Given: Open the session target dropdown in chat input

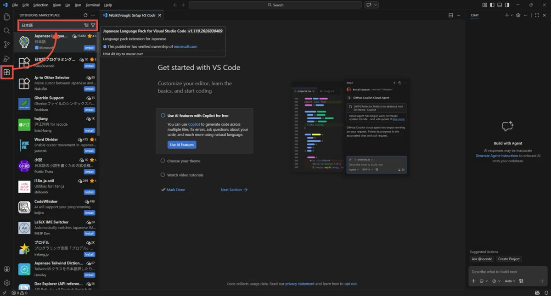Looking at the screenshot, I should point(483,281).
